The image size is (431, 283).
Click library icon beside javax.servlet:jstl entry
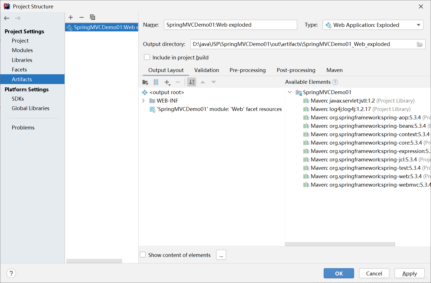point(306,101)
